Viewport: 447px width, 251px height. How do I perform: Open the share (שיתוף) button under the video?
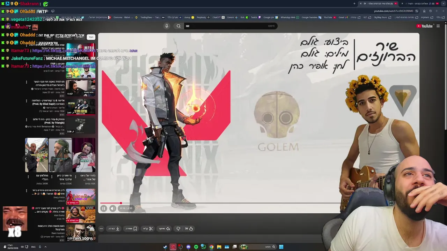click(x=164, y=229)
